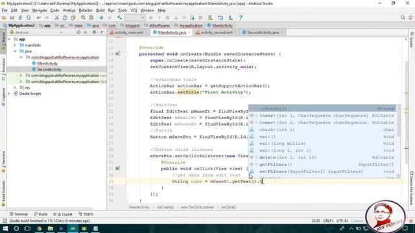Choose delete(int i, int i1) completion suggestion
415x233 pixels.
pyautogui.click(x=322, y=157)
